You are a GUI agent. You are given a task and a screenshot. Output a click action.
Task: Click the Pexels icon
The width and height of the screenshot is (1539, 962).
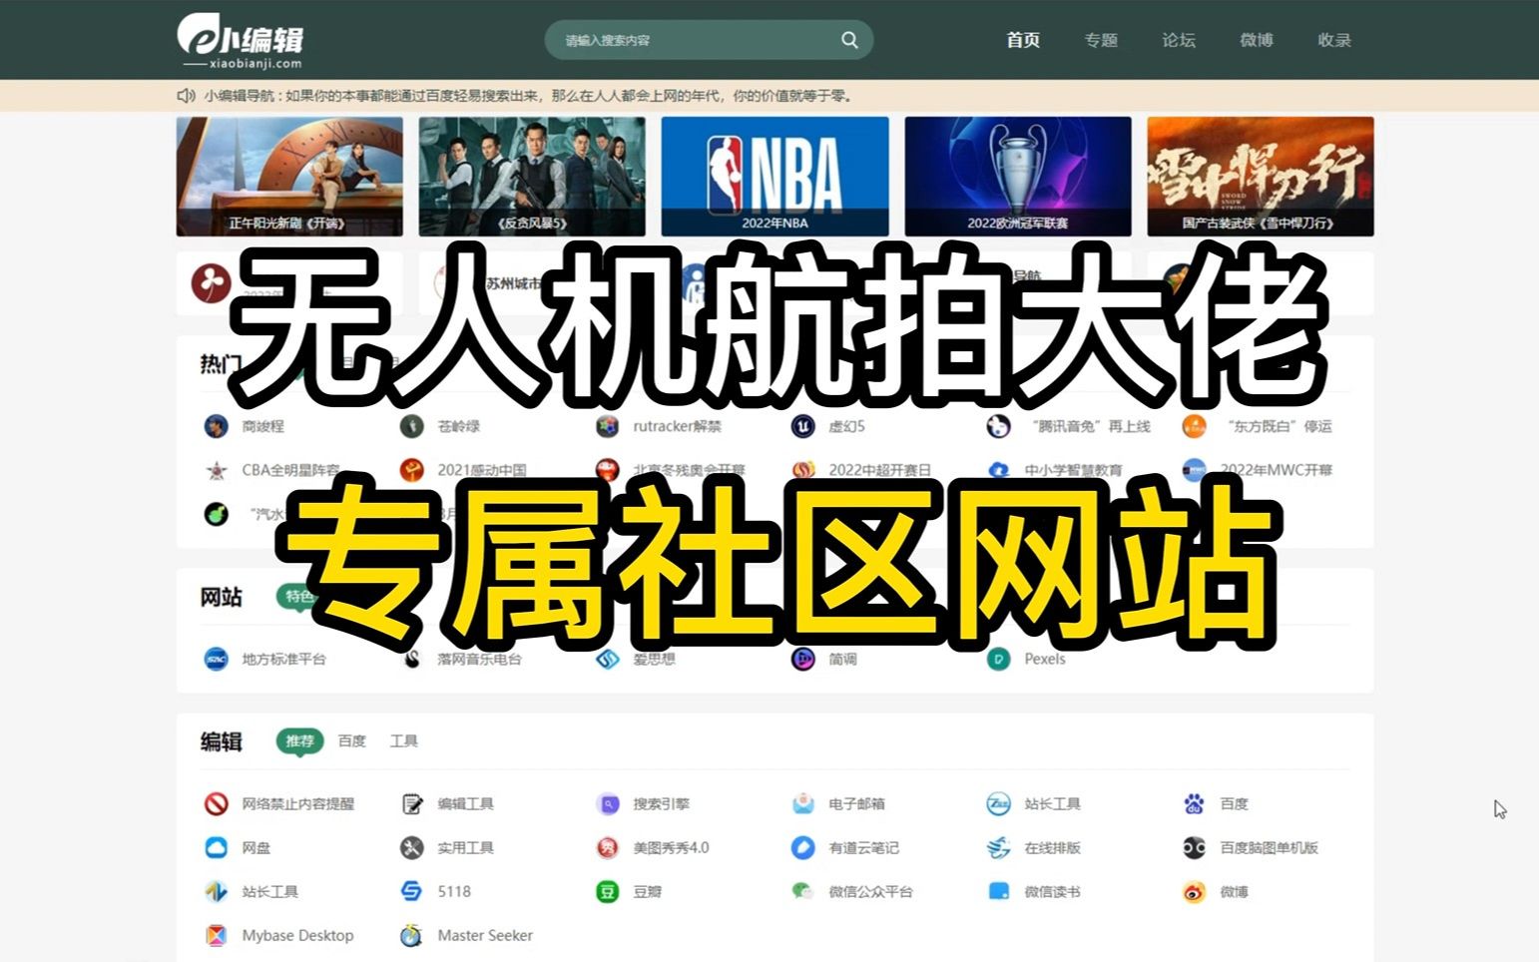999,659
